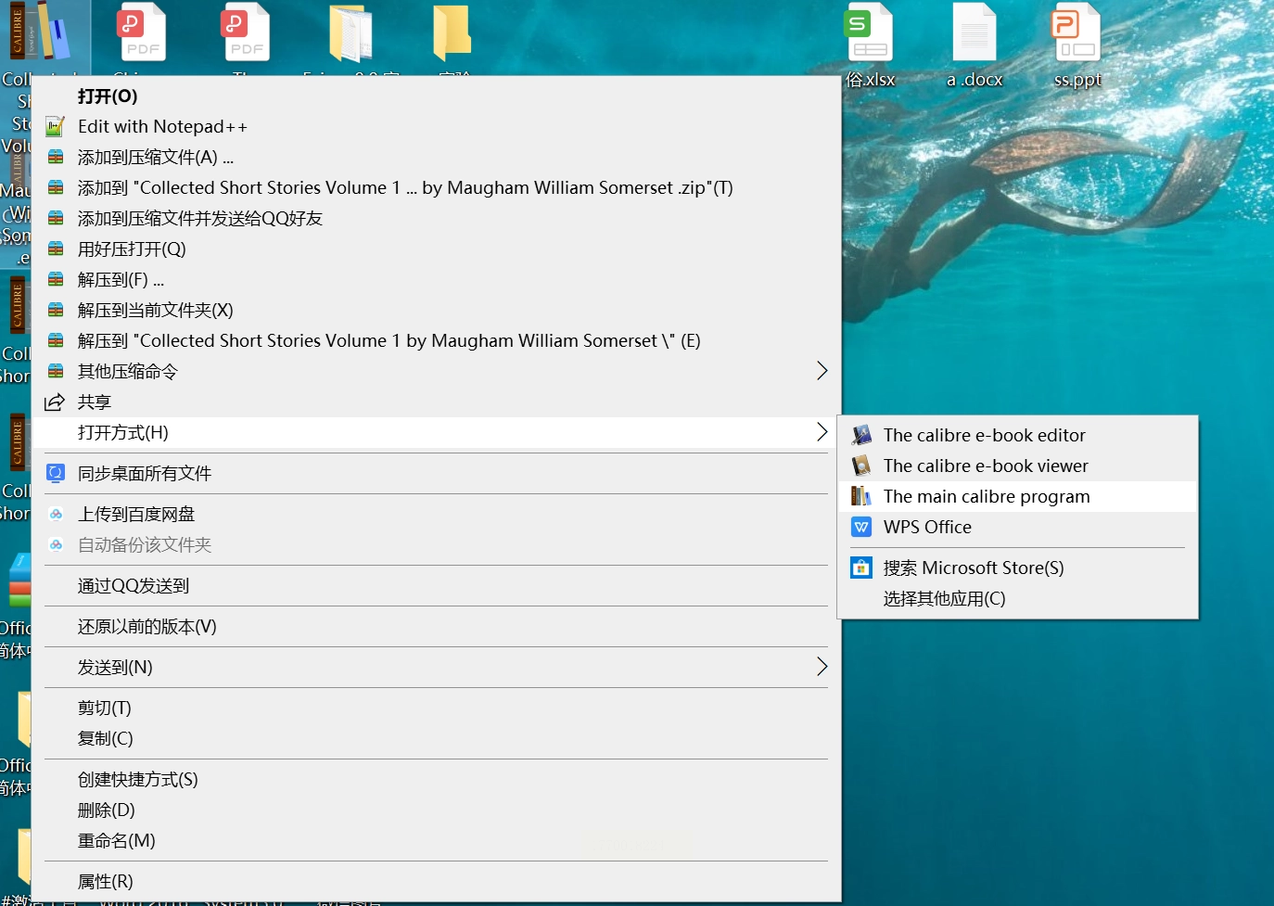Click 打开(O) at top of menu

(108, 96)
